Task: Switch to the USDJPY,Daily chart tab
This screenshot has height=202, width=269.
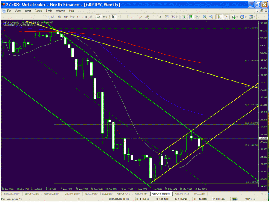Action: (x=72, y=193)
